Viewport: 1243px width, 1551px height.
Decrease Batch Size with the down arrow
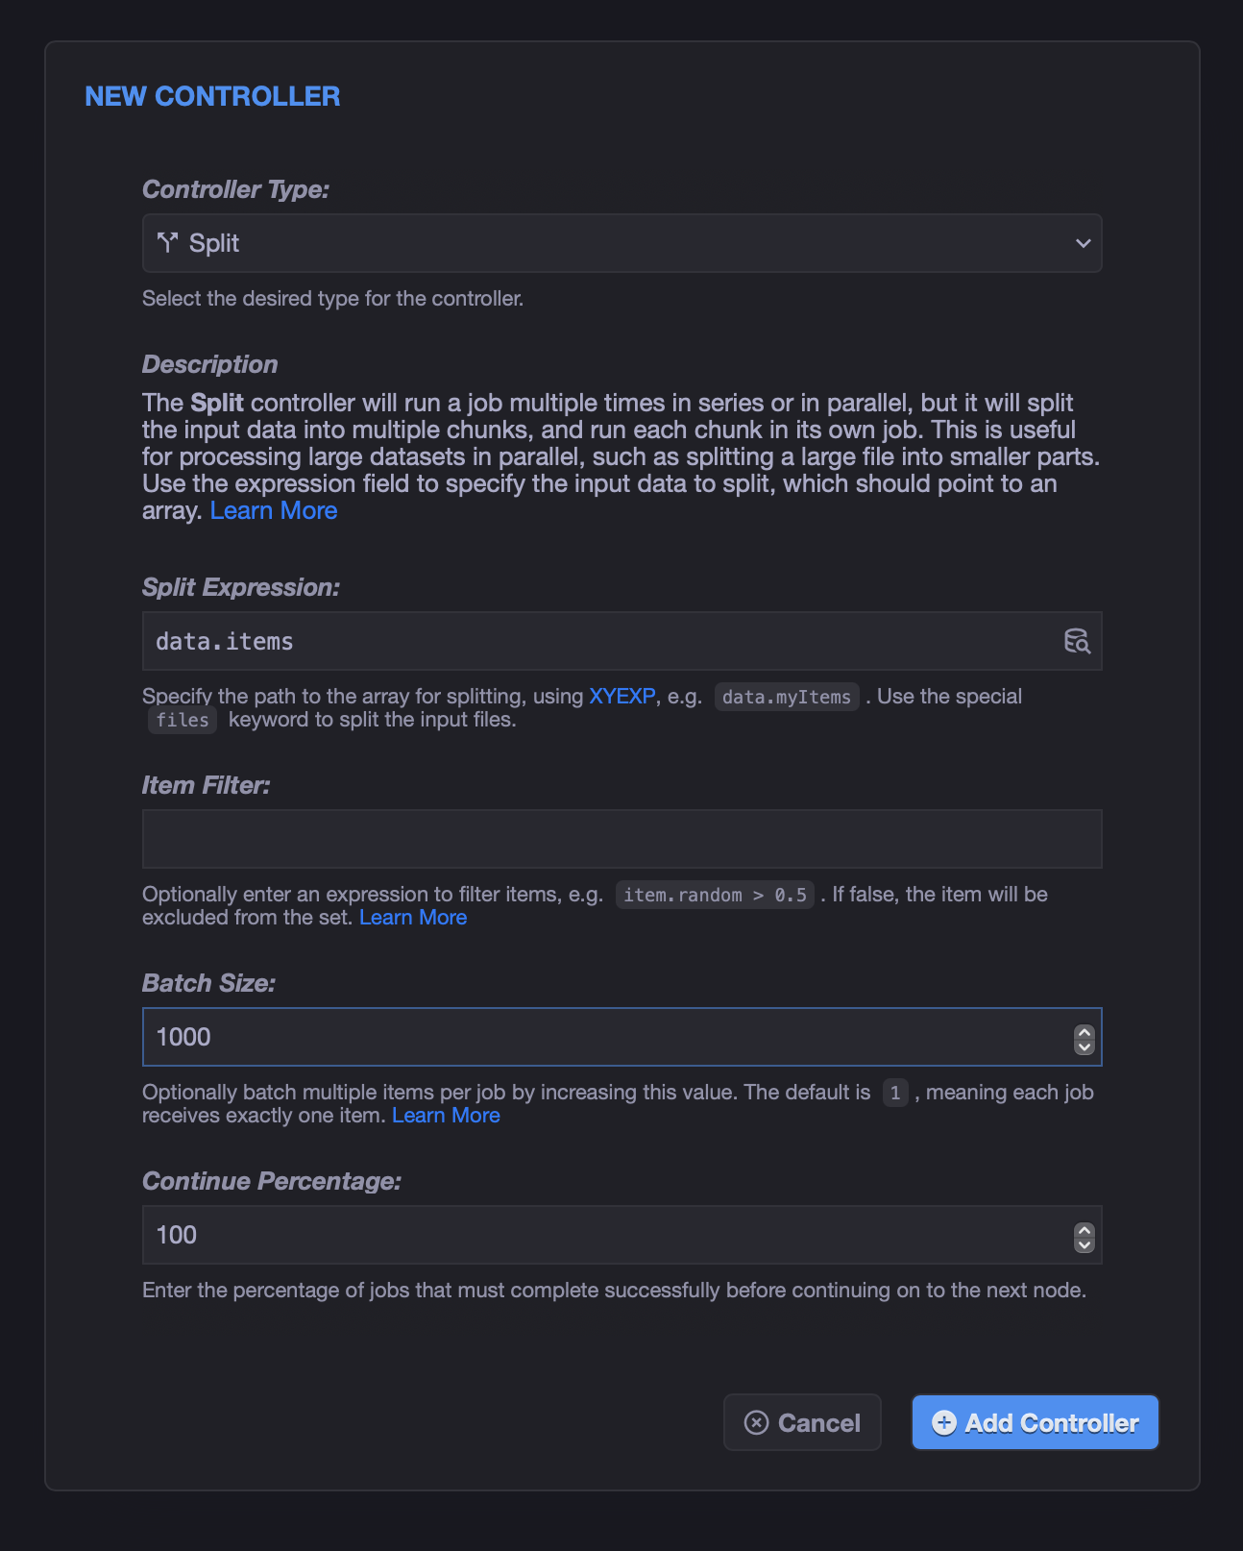[x=1085, y=1046]
